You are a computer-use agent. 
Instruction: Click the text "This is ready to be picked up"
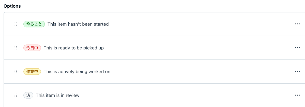pyautogui.click(x=73, y=48)
